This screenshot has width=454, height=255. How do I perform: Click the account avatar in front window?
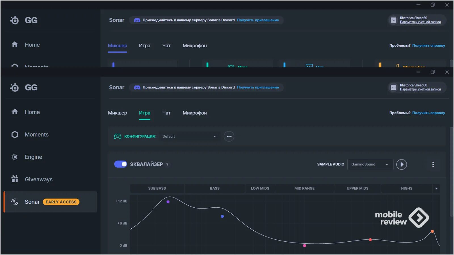(394, 88)
